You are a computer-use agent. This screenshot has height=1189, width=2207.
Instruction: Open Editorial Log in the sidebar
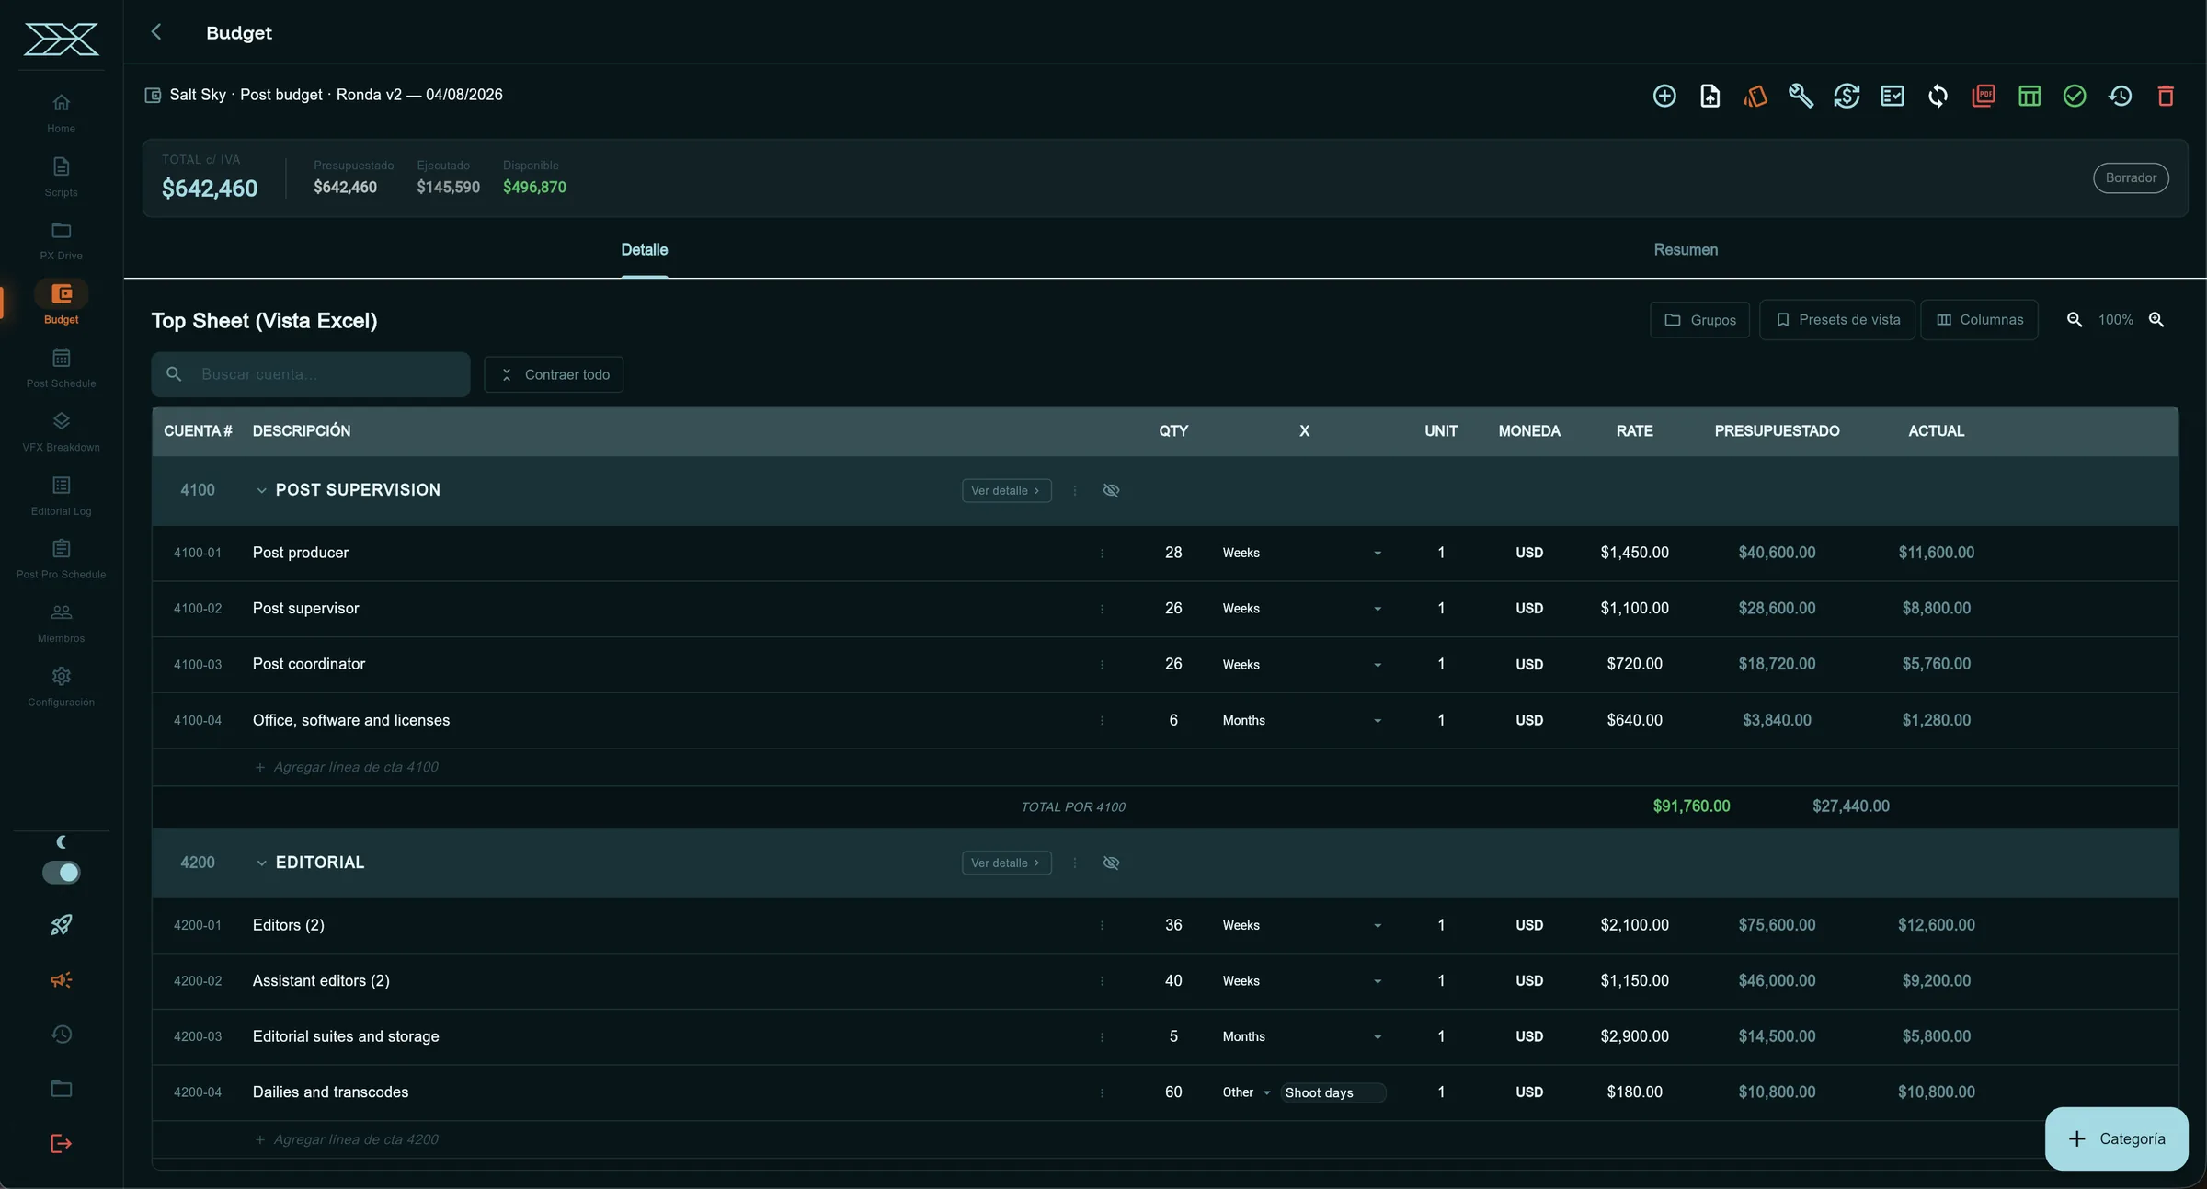pos(61,496)
